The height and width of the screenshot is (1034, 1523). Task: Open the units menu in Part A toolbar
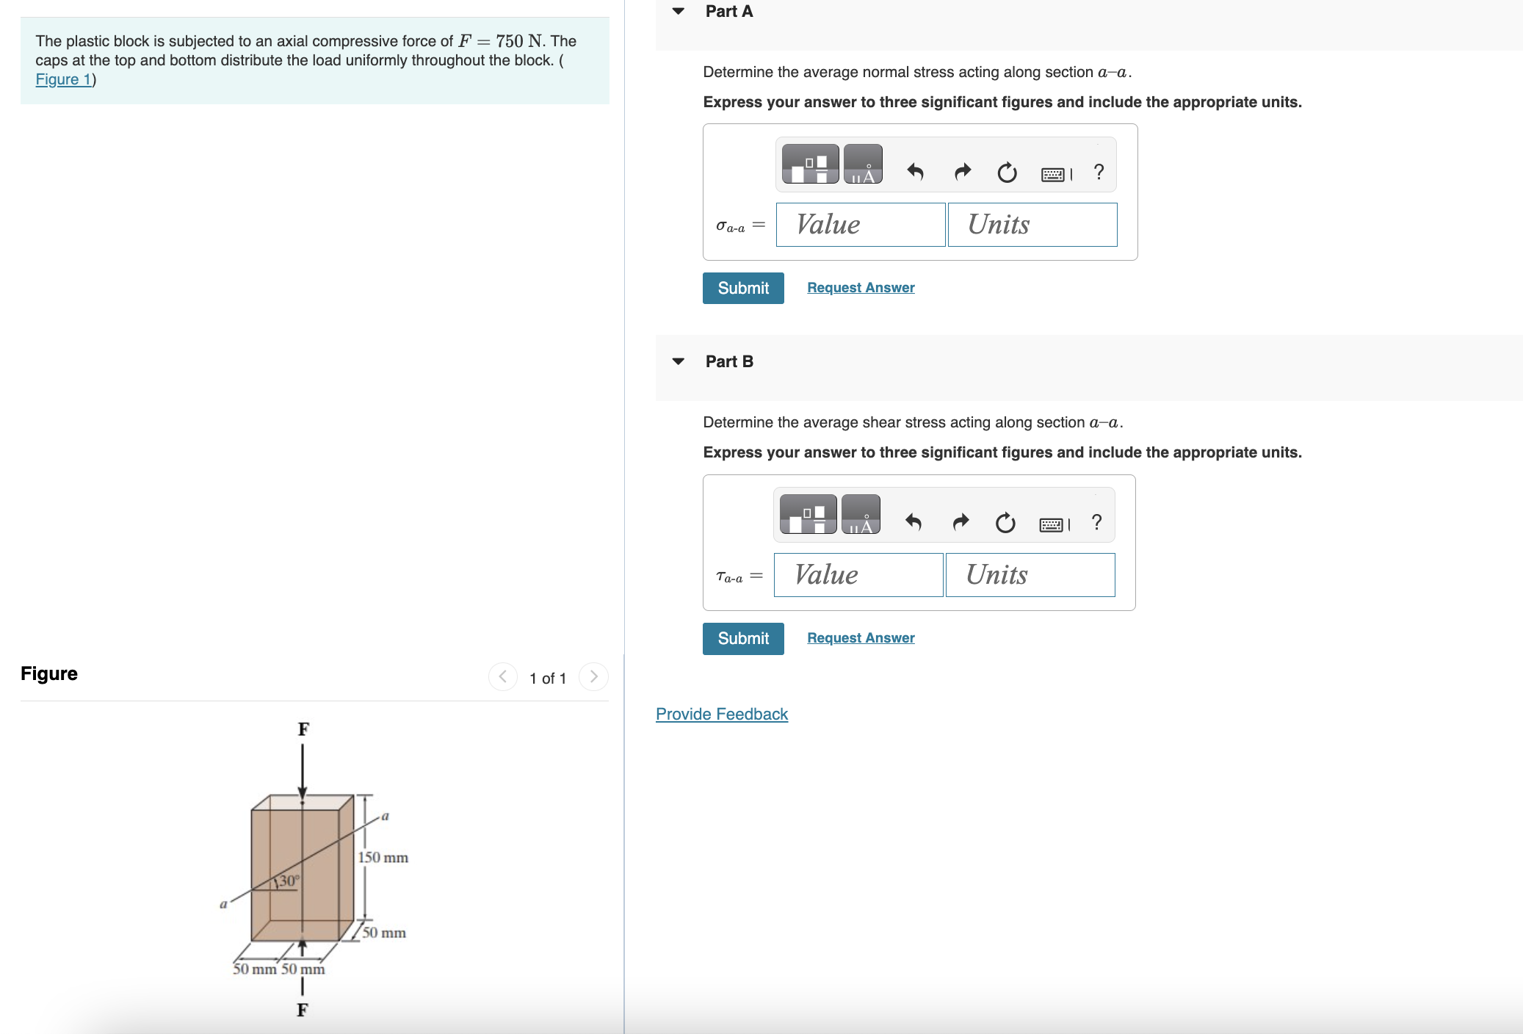(x=863, y=163)
